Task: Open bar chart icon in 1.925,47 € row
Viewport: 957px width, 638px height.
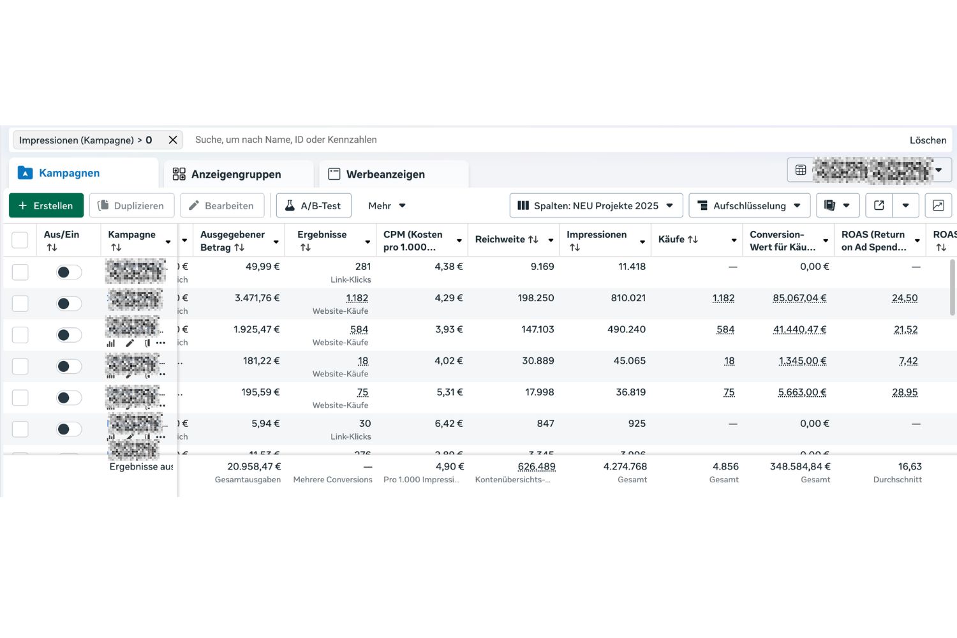Action: point(111,343)
